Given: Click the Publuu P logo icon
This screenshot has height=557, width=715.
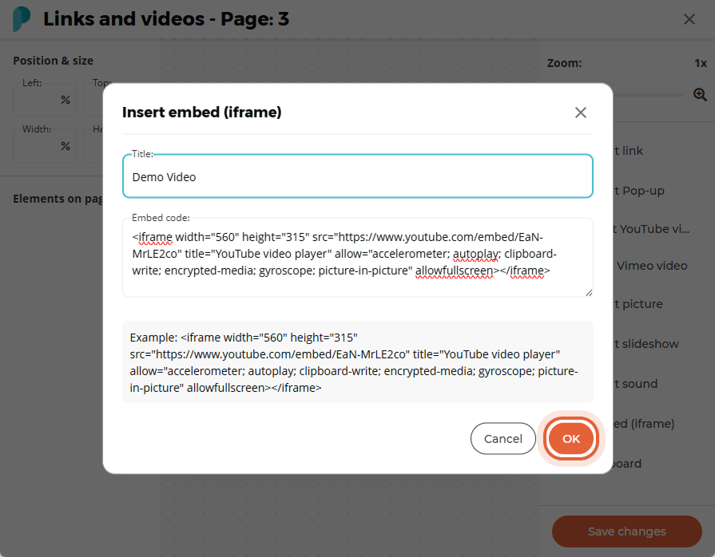Looking at the screenshot, I should [x=21, y=19].
